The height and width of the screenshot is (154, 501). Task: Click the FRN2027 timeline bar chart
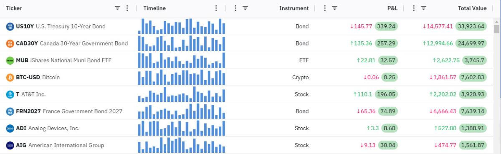coord(181,111)
